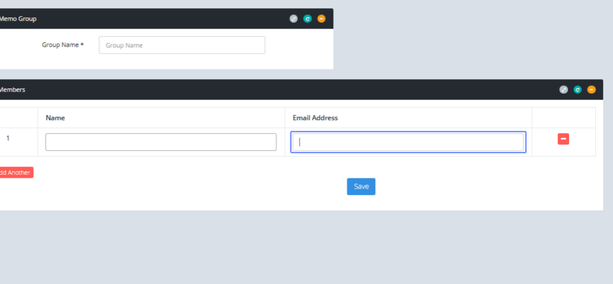Reload the Members panel via teal icon

tap(577, 90)
